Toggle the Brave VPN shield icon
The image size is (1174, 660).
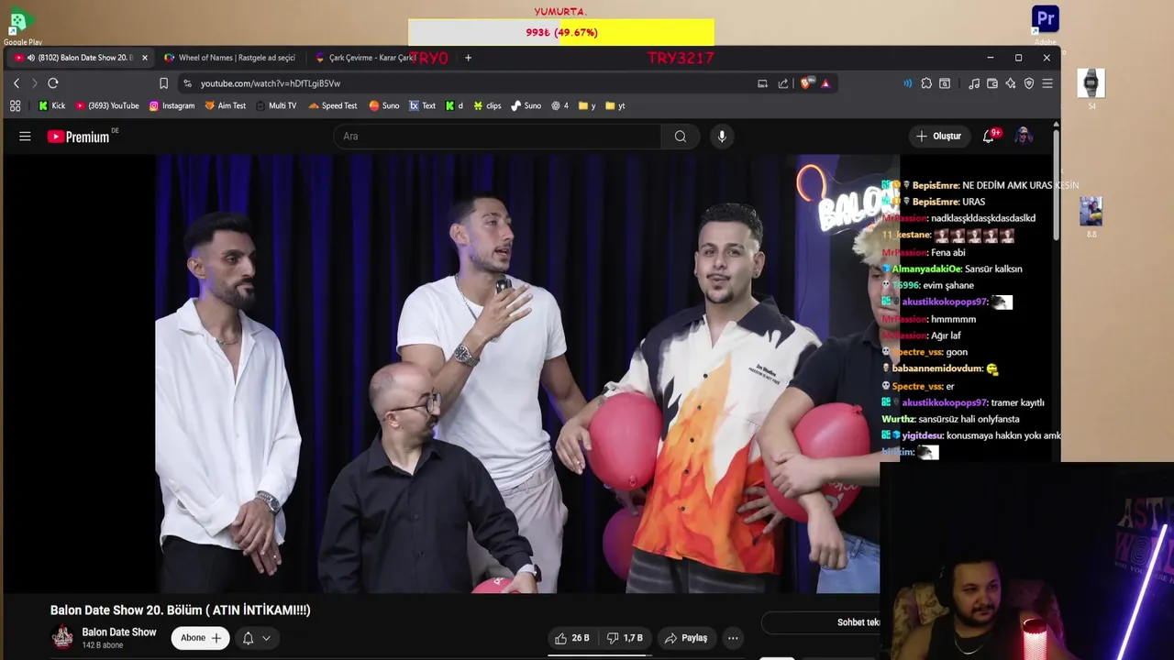coord(1029,83)
